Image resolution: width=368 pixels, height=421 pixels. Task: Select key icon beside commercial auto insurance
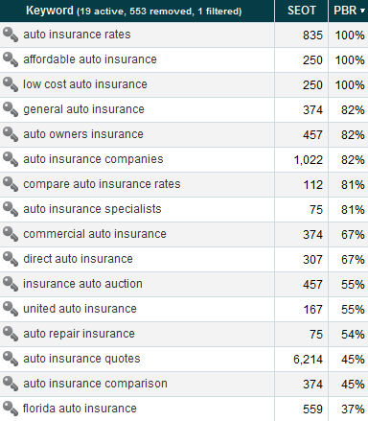click(11, 234)
